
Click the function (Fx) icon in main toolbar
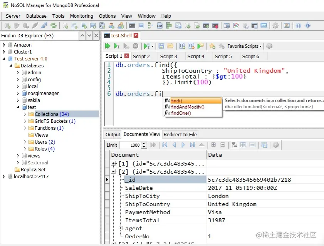[102, 26]
